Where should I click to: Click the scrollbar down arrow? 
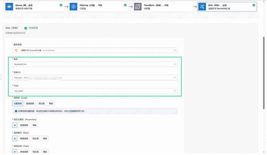point(264,152)
